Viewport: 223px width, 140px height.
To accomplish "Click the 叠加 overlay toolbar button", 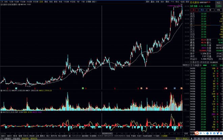I will [153, 2].
